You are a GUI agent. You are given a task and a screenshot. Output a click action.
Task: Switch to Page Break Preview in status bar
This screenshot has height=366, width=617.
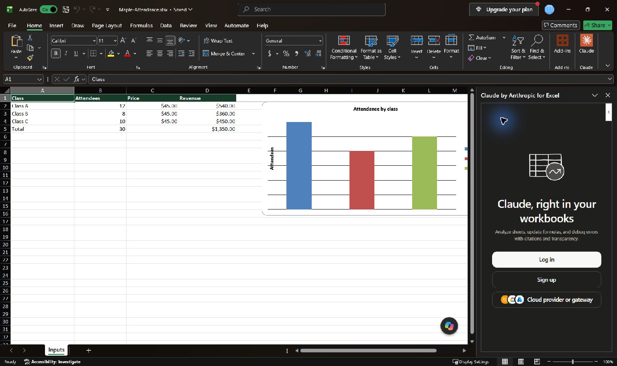coord(537,362)
